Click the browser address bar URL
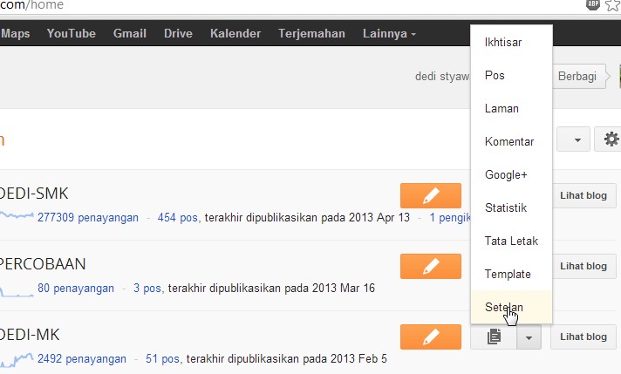621x374 pixels. click(31, 5)
